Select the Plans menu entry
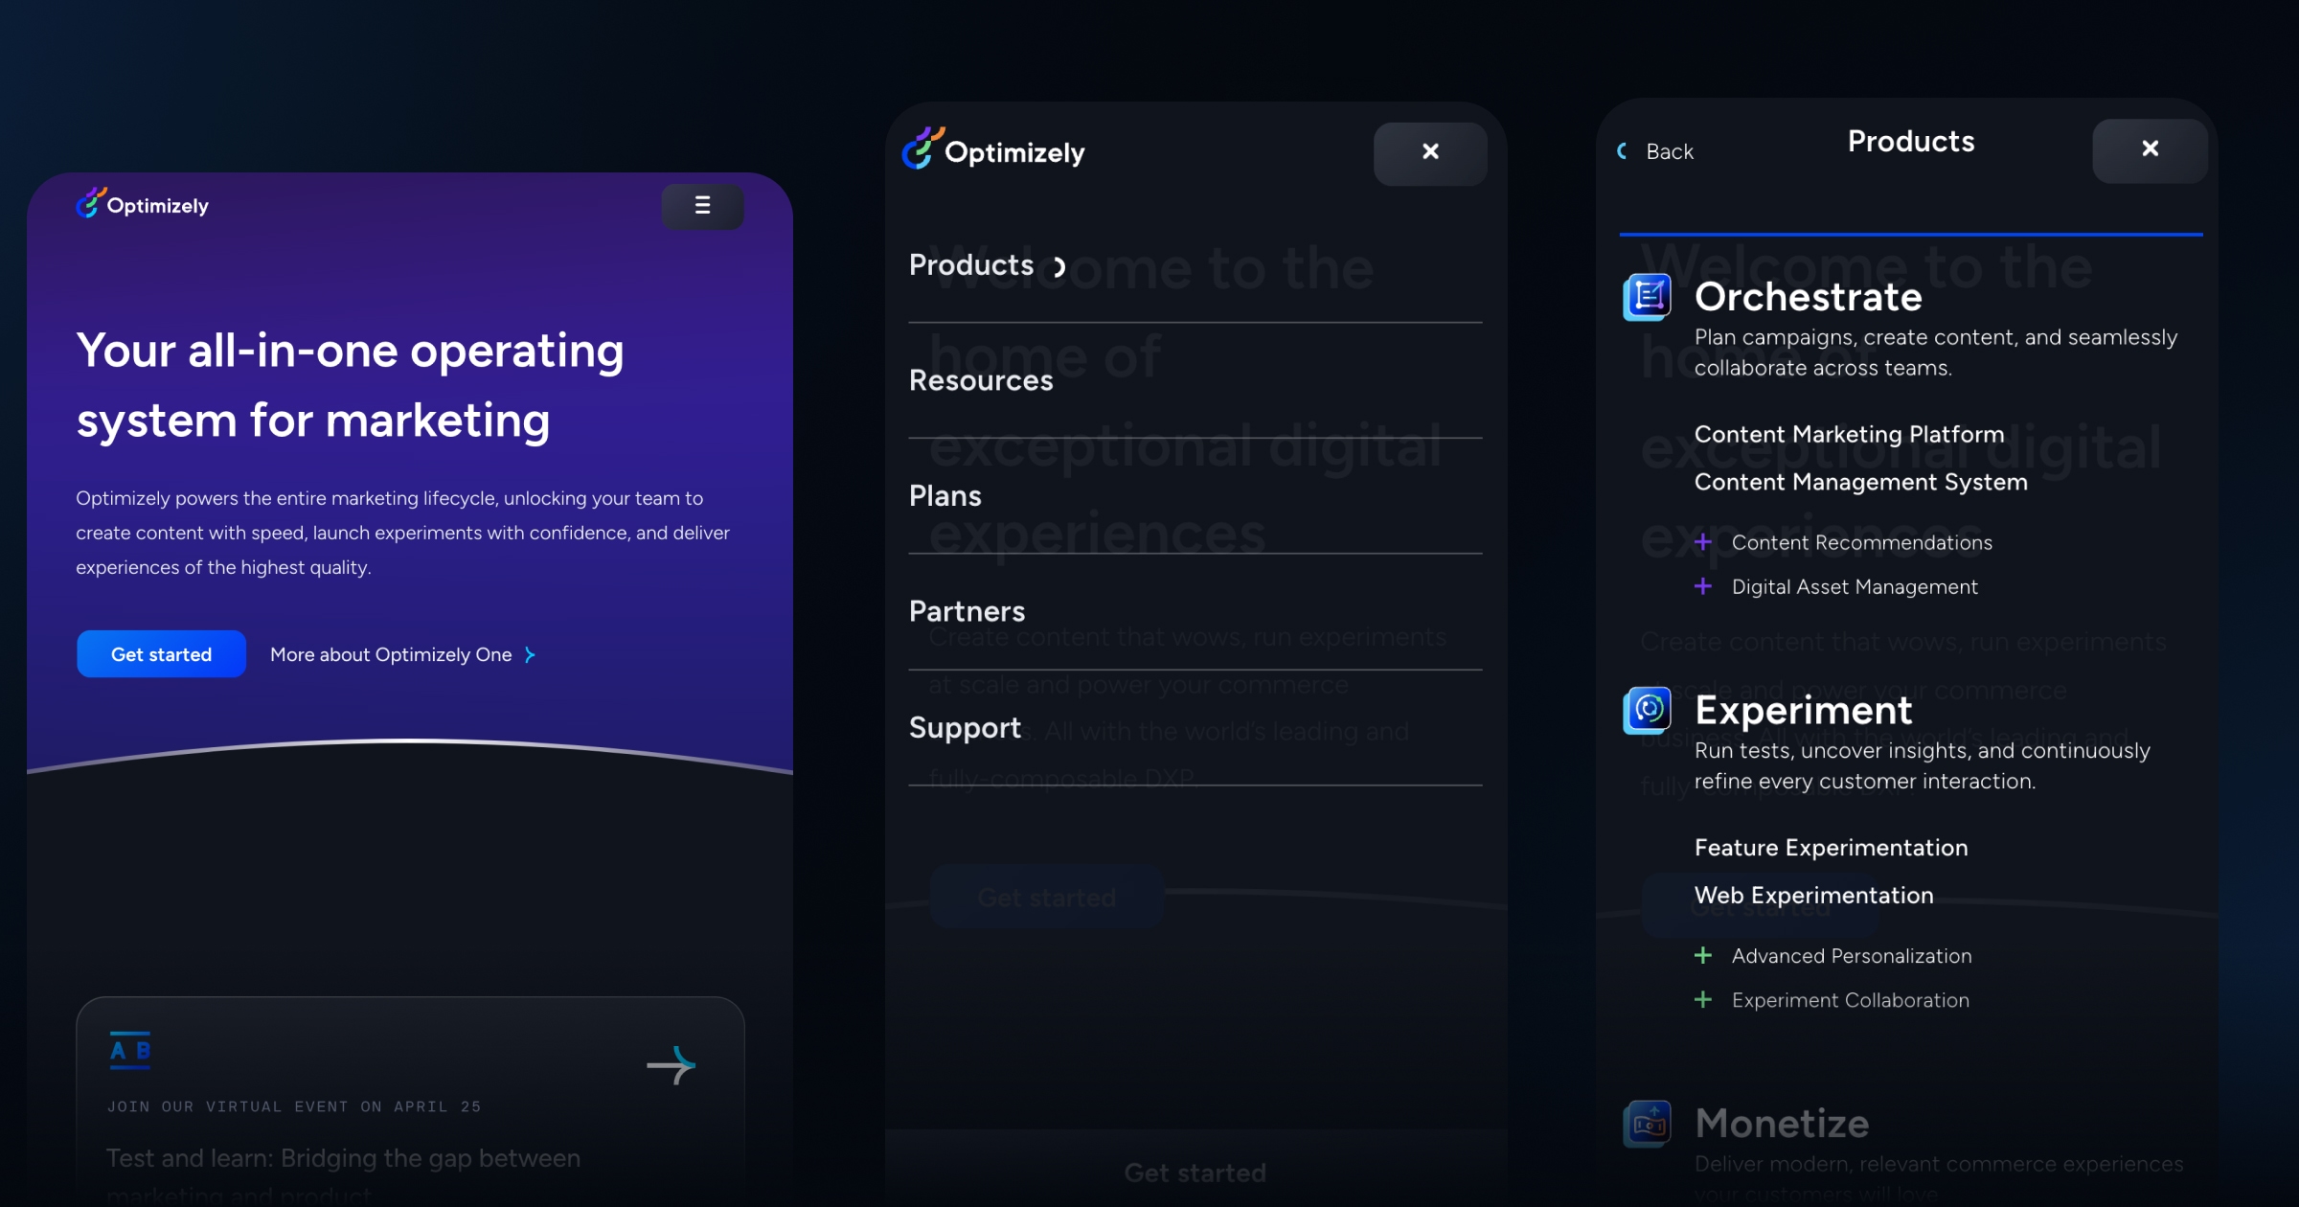Viewport: 2299px width, 1207px height. point(945,495)
